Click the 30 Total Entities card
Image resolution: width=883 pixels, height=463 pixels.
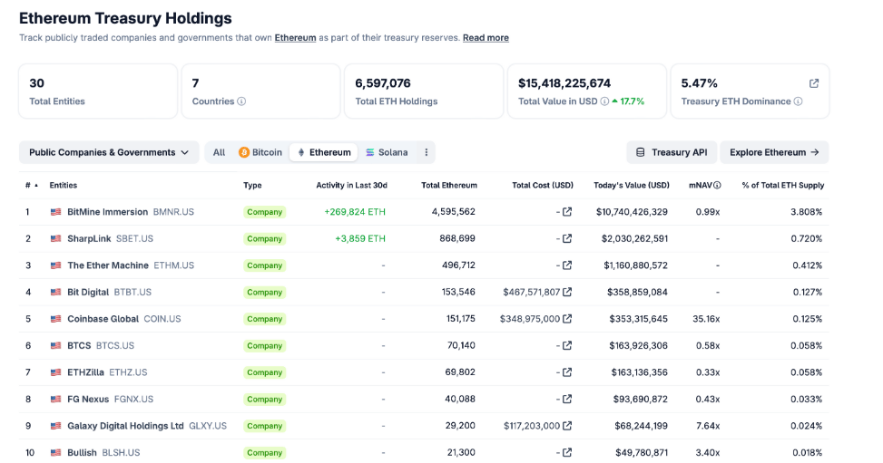(x=98, y=92)
